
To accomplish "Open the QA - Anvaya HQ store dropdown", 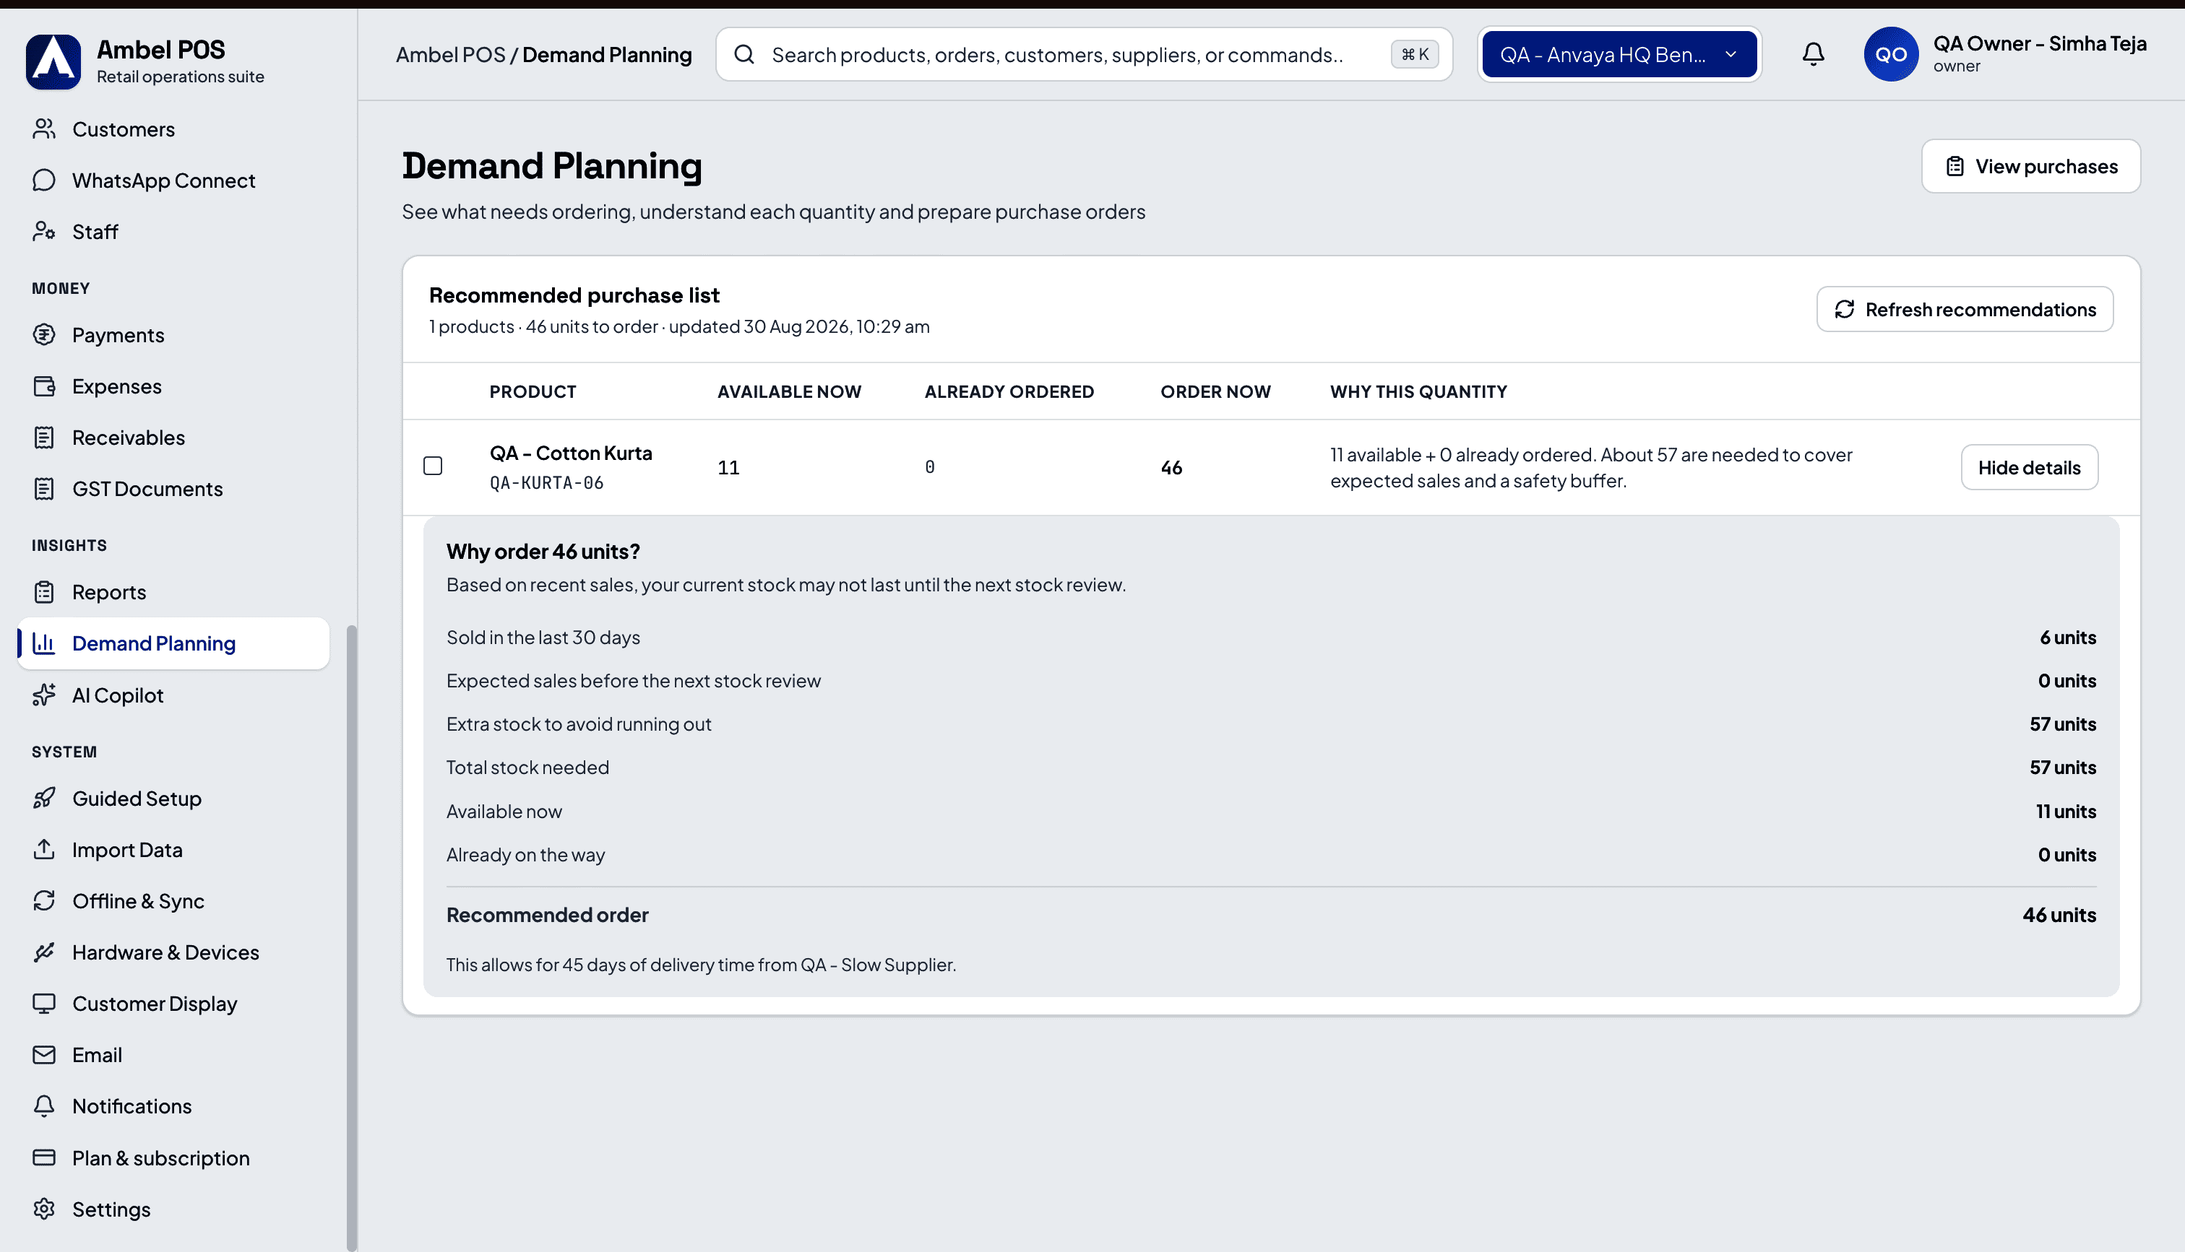I will click(x=1619, y=54).
